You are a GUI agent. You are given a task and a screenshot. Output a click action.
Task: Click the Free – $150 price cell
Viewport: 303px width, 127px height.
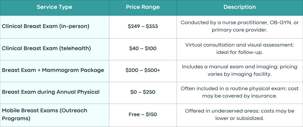[x=143, y=115]
